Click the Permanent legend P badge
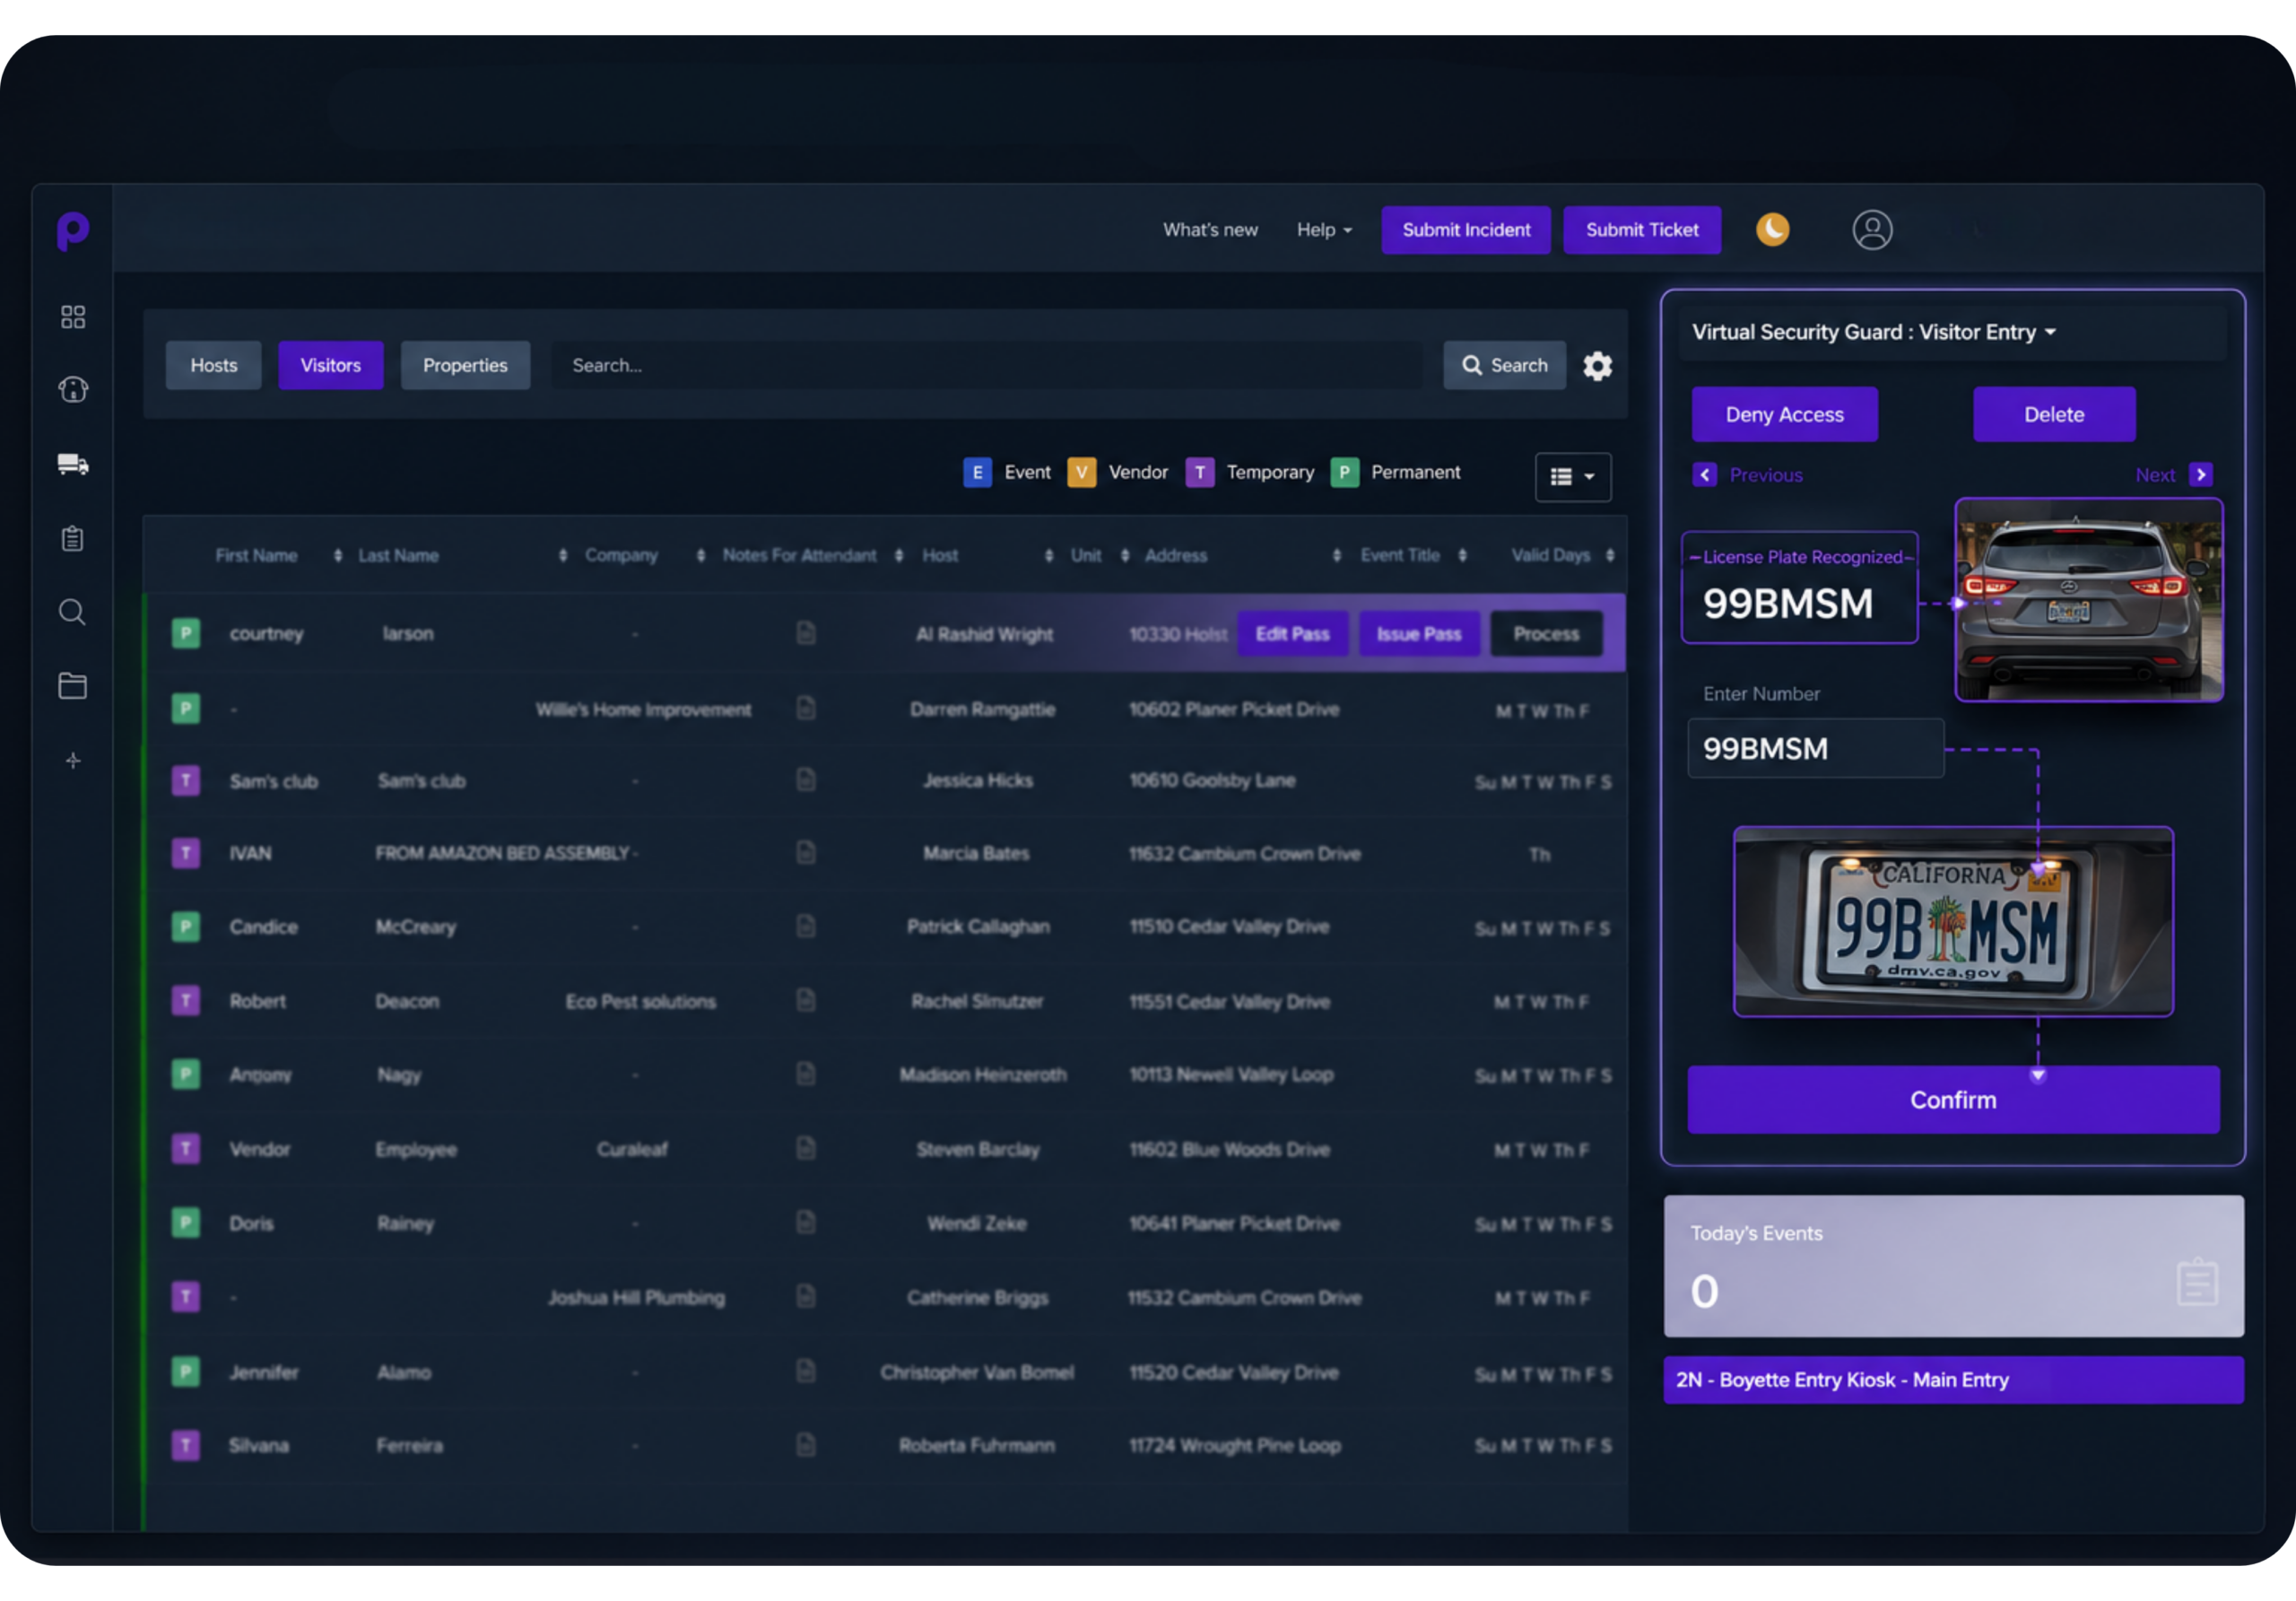This screenshot has width=2296, height=1601. (x=1344, y=472)
